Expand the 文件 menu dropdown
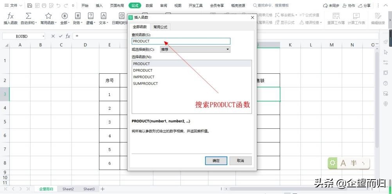392x194 pixels. (x=20, y=6)
